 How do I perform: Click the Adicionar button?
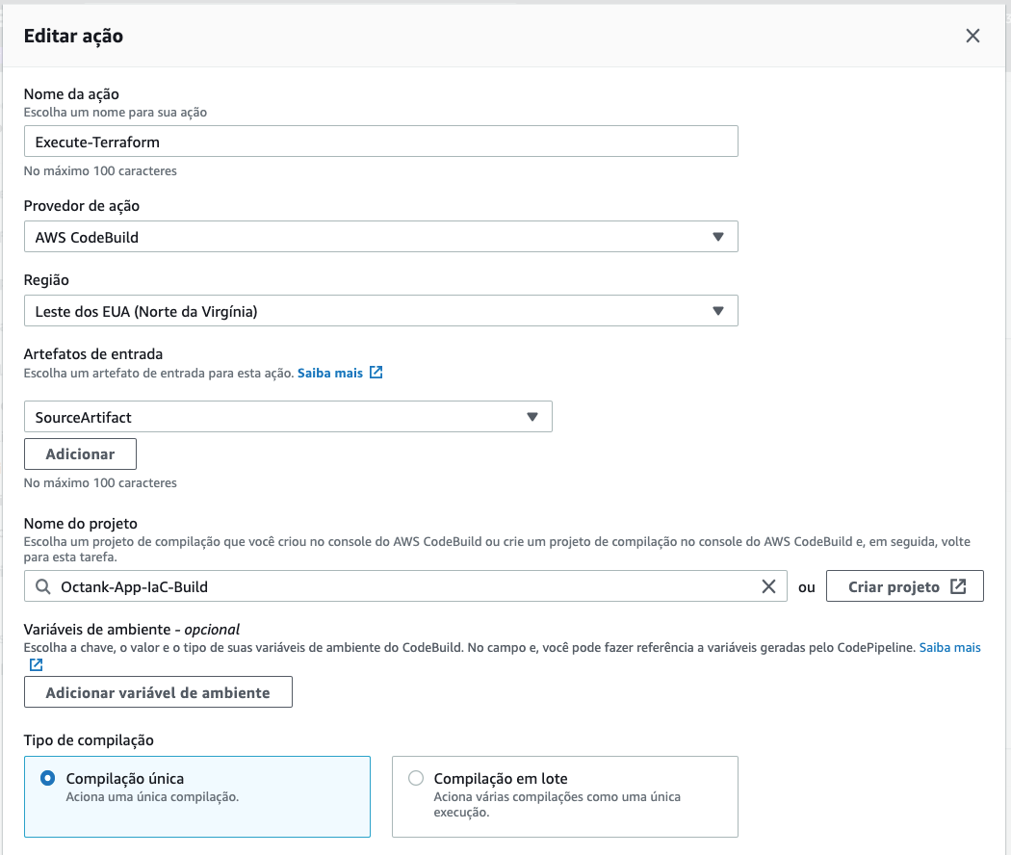tap(80, 453)
